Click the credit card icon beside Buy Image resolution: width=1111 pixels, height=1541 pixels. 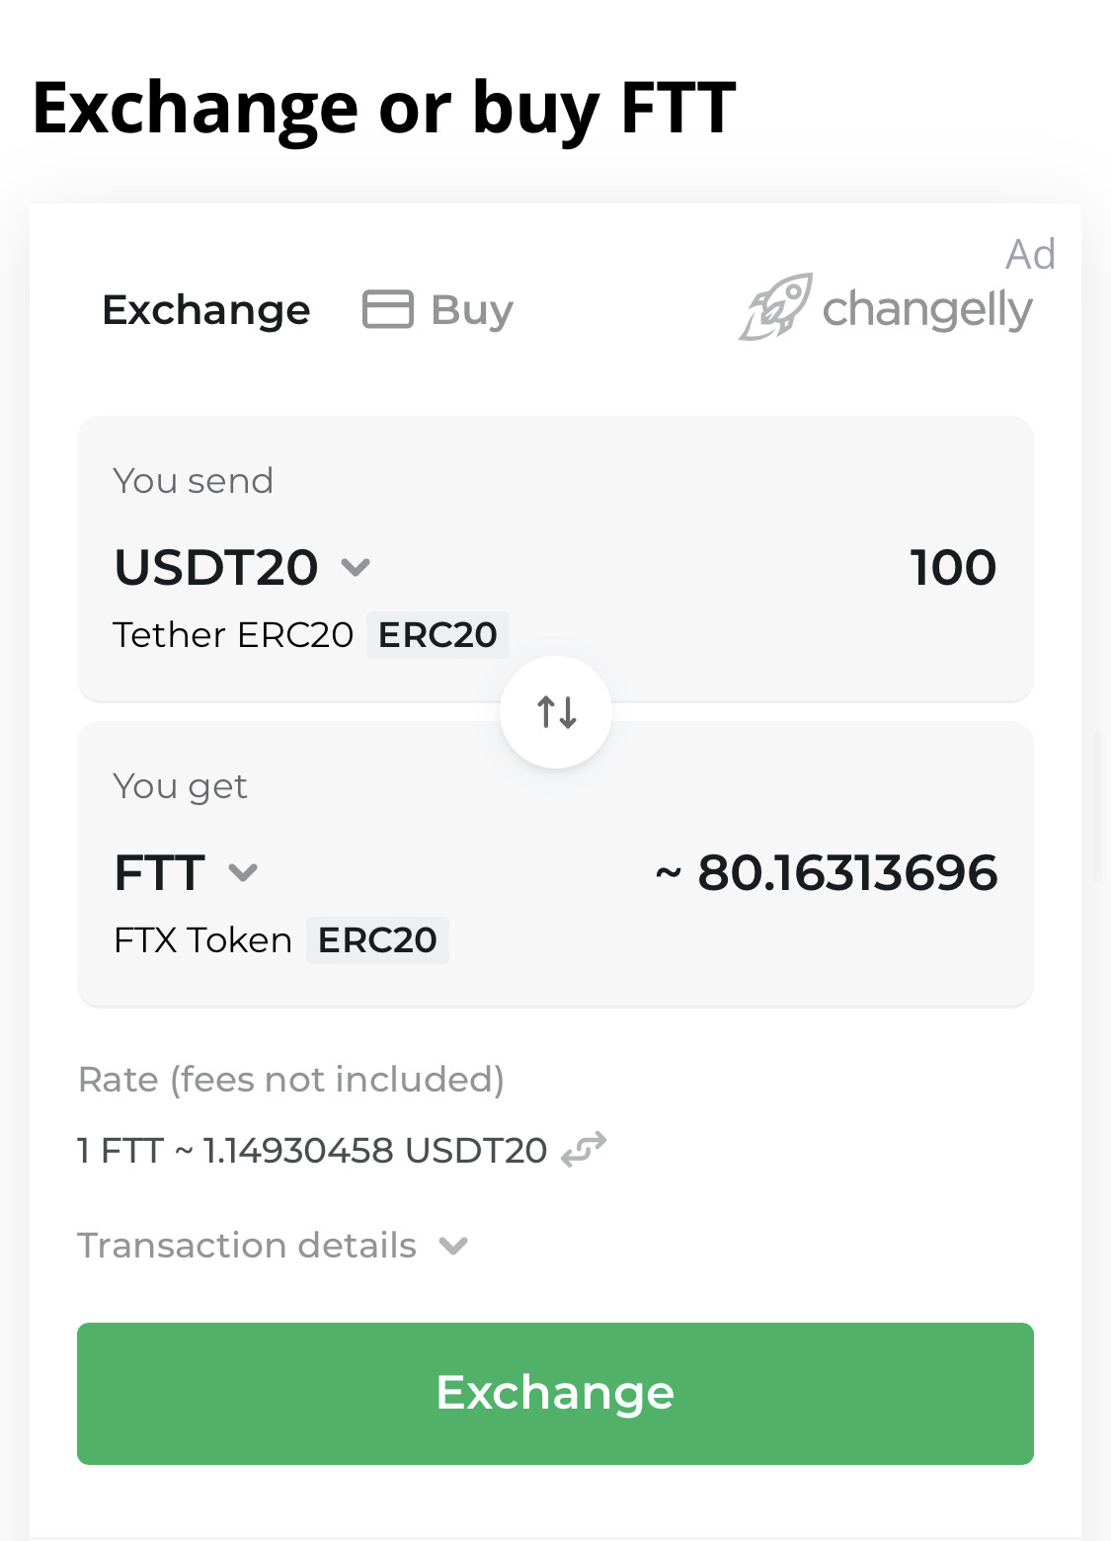click(388, 309)
